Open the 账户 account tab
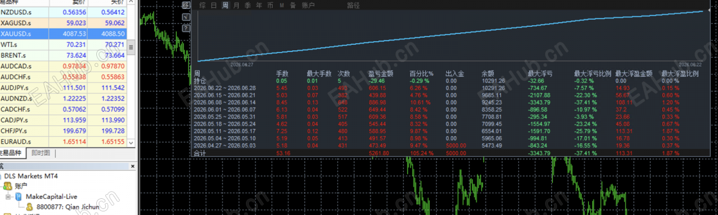The height and width of the screenshot is (215, 718). pyautogui.click(x=308, y=5)
